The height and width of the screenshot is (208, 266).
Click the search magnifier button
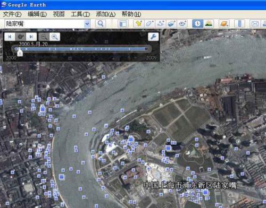coord(101,23)
